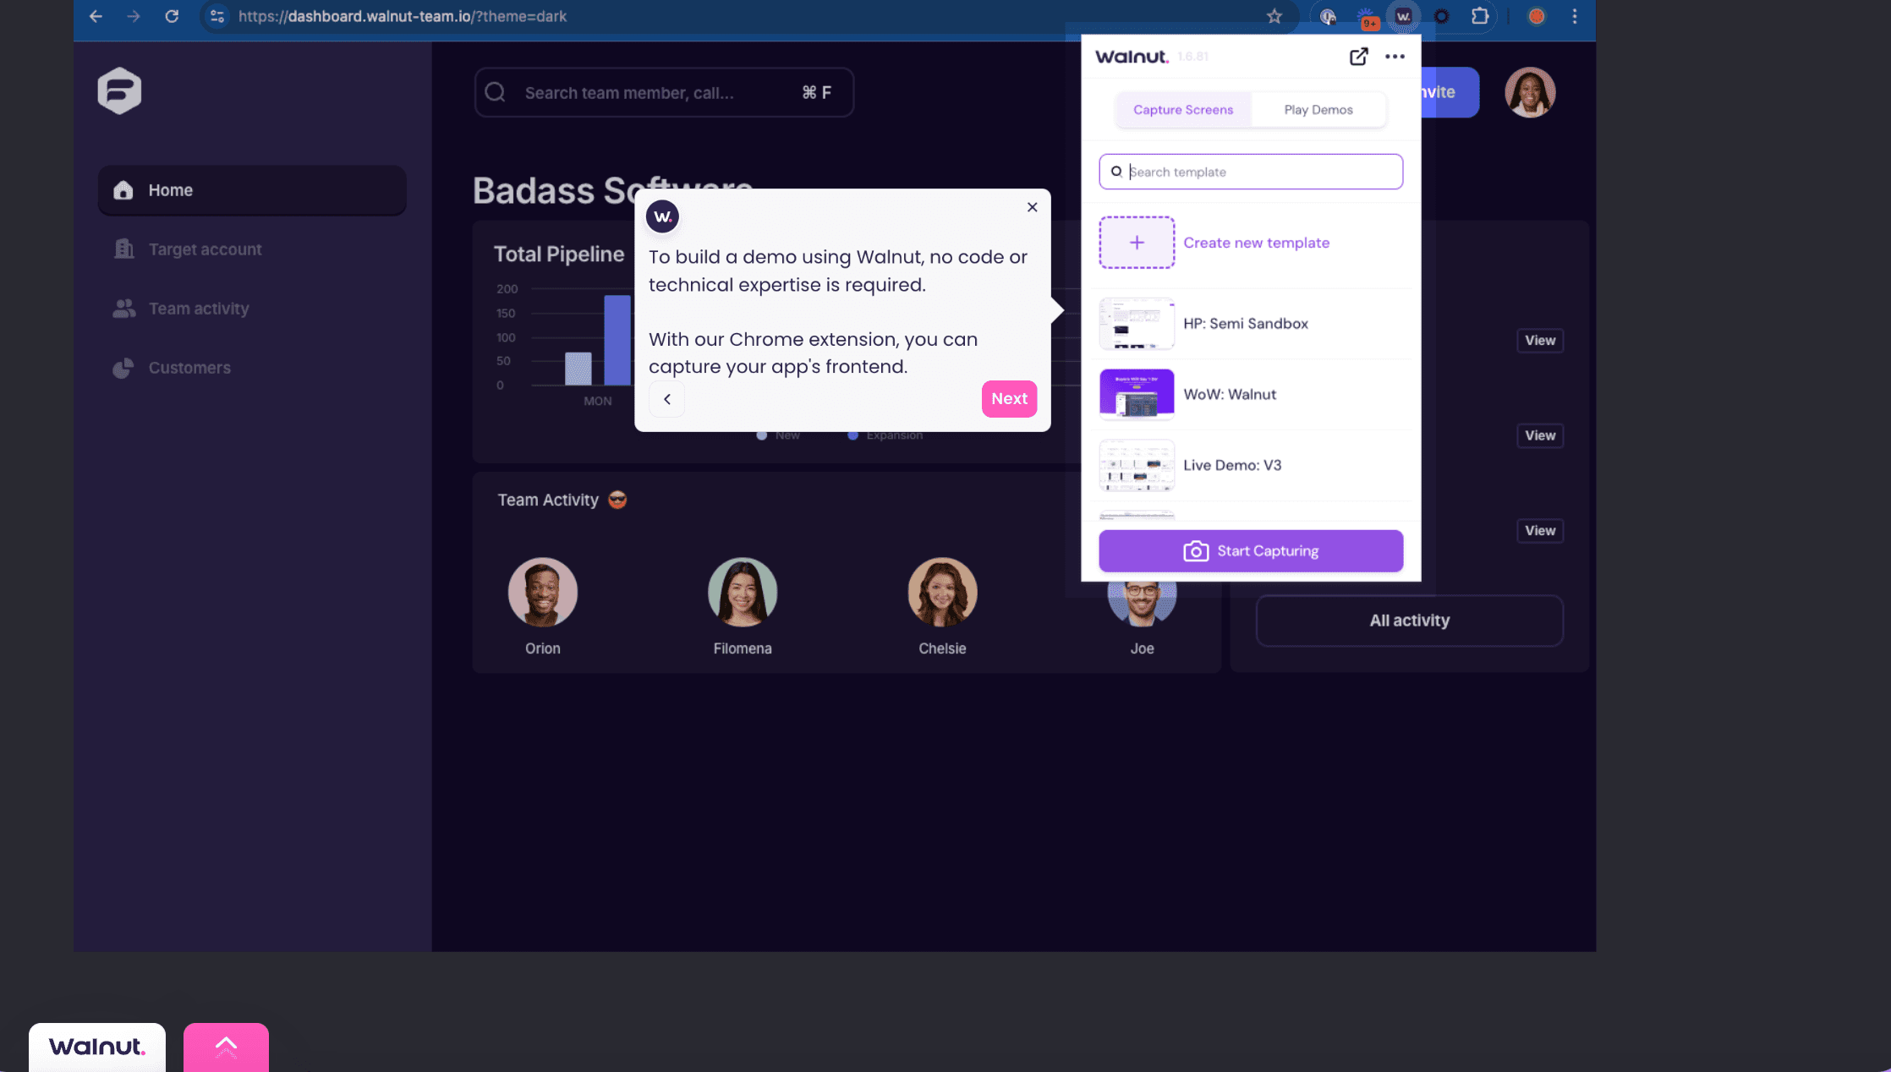Search template input field
The height and width of the screenshot is (1072, 1891).
(x=1249, y=172)
